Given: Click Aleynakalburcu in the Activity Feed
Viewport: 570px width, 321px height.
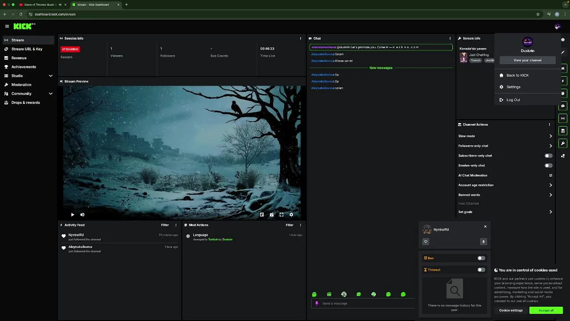Looking at the screenshot, I should coord(80,247).
